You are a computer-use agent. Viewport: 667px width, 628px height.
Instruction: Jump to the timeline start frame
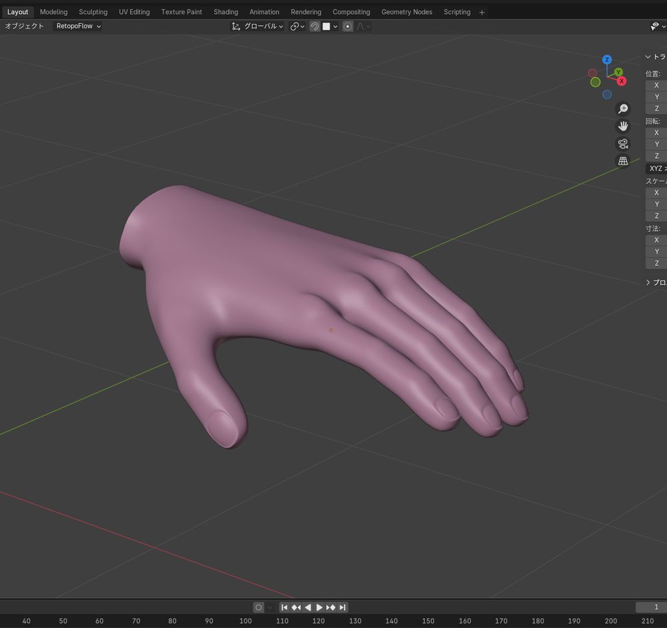pos(284,607)
